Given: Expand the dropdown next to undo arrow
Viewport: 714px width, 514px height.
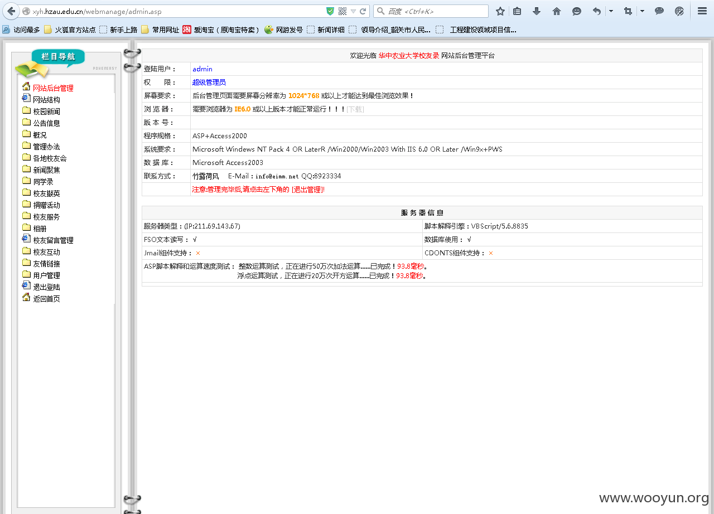Looking at the screenshot, I should [611, 11].
